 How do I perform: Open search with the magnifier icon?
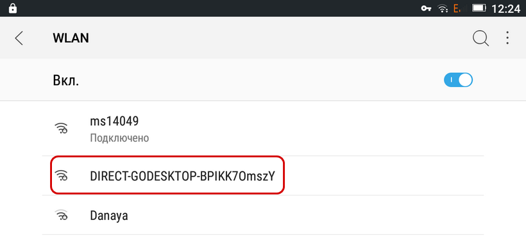480,38
